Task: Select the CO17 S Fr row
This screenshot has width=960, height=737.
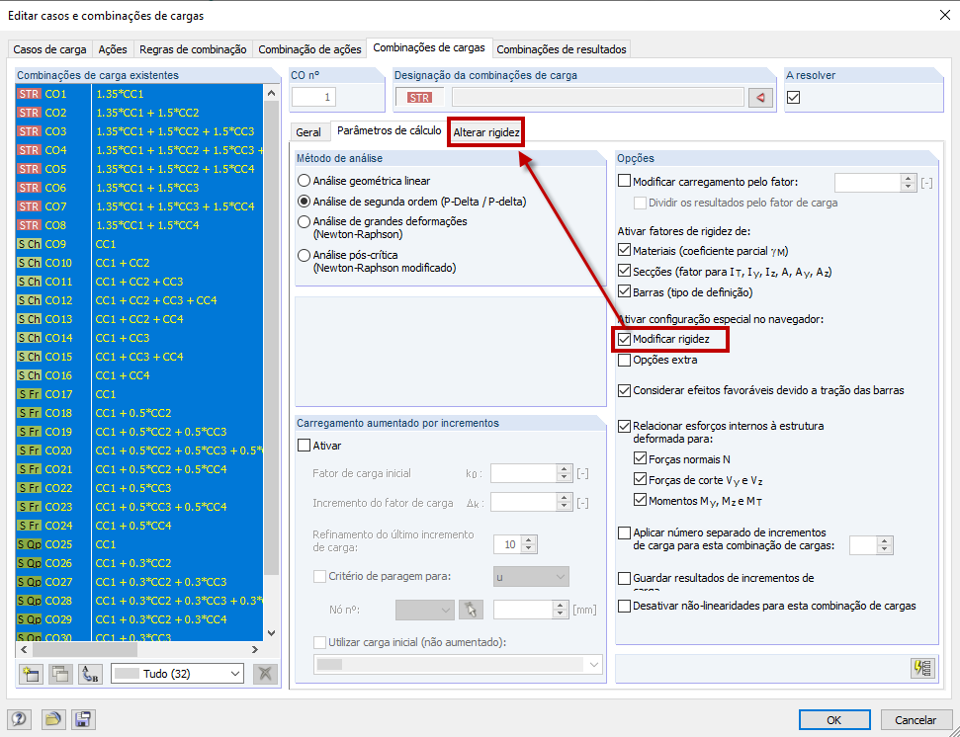Action: [x=139, y=394]
